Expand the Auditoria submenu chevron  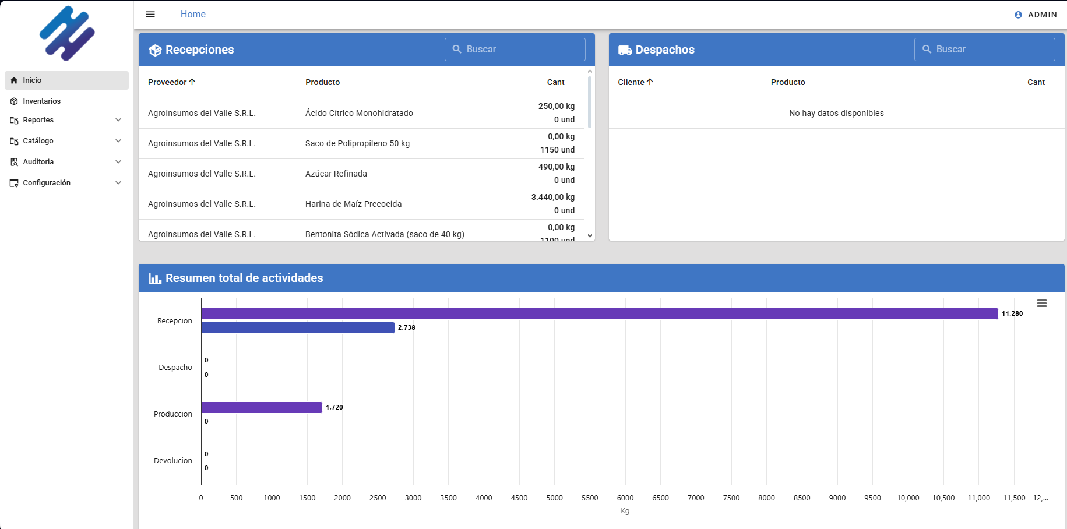click(x=118, y=162)
